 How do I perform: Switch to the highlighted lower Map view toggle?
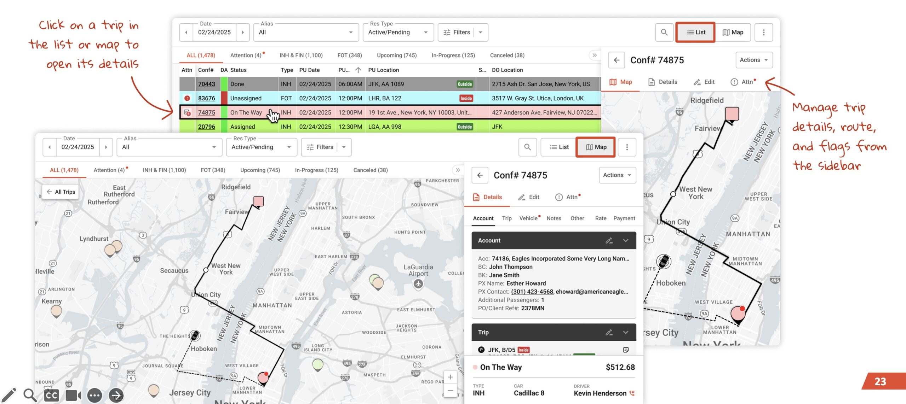[596, 147]
